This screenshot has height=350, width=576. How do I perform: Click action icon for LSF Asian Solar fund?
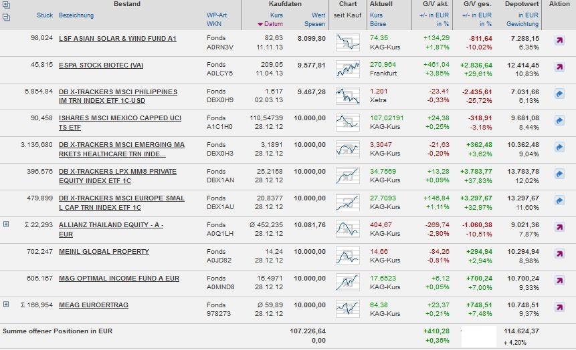[x=559, y=41]
